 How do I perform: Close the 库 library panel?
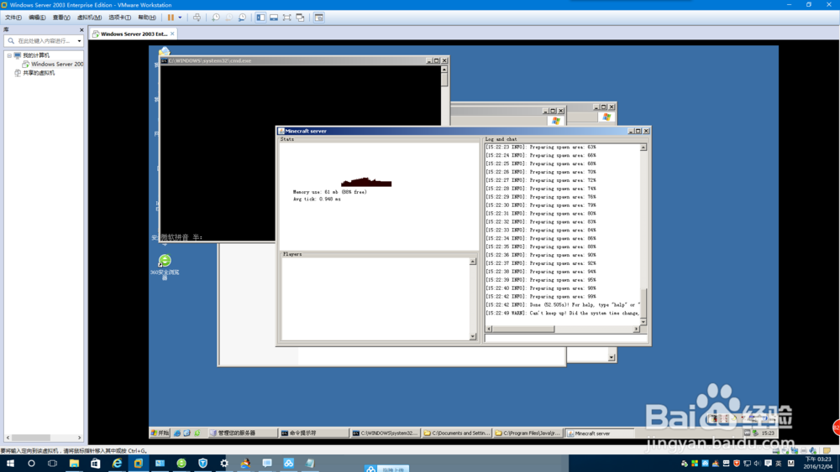pyautogui.click(x=81, y=30)
